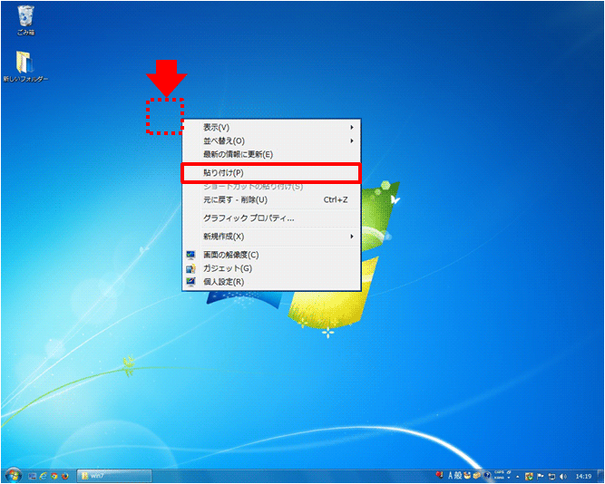Click greyed ショートカットの貼り付け(S) entry
The image size is (605, 484).
[271, 187]
